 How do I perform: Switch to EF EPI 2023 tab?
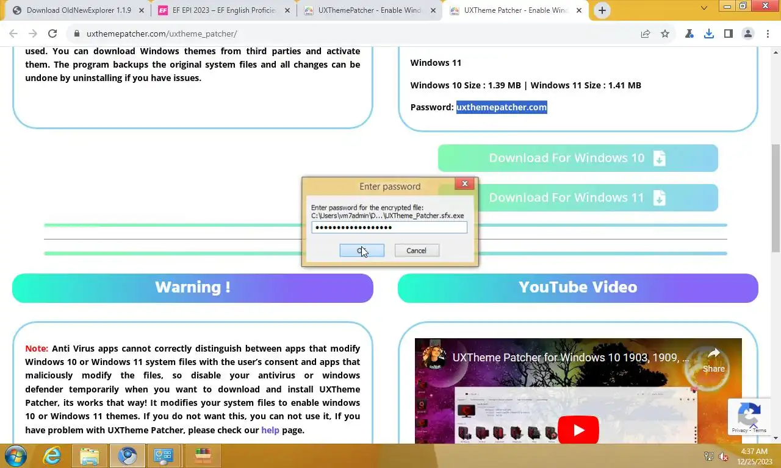223,10
